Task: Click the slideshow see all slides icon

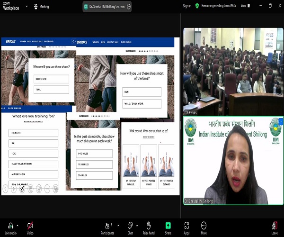Action: [x=30, y=189]
